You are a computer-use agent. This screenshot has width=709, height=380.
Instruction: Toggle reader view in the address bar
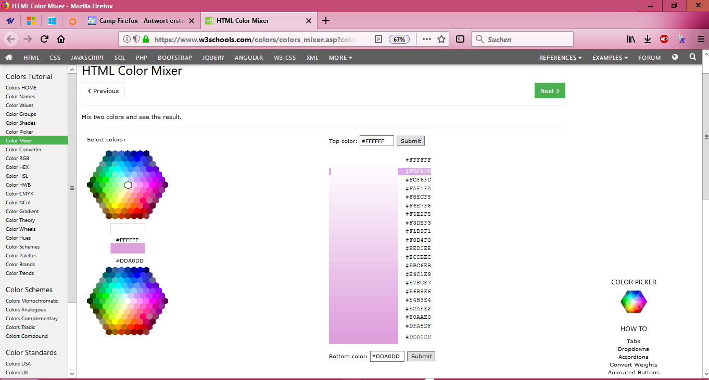[x=378, y=40]
